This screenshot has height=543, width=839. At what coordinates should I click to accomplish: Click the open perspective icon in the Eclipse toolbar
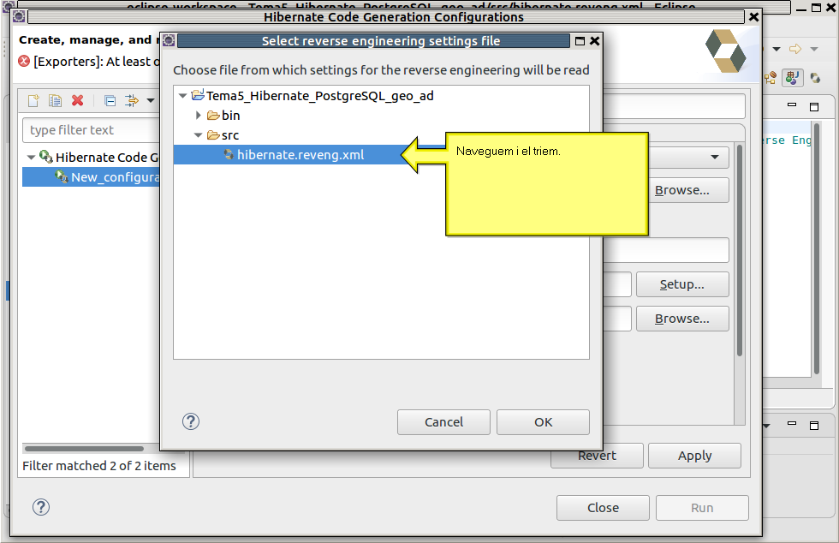tap(771, 78)
